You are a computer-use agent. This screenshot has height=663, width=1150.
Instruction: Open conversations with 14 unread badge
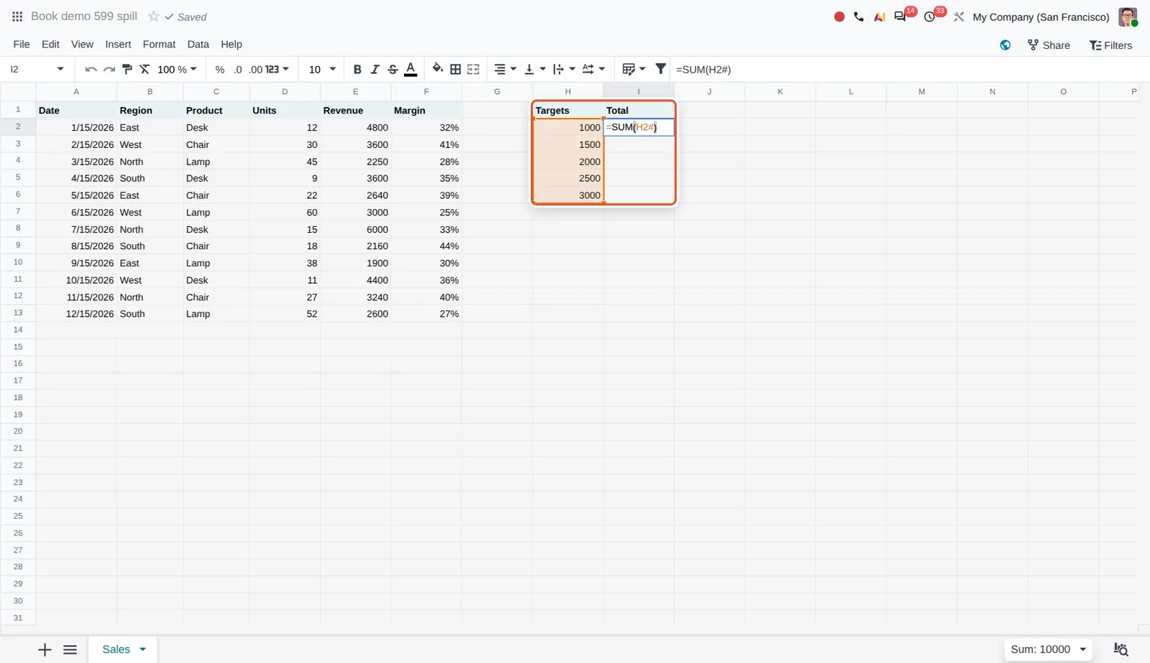tap(901, 16)
